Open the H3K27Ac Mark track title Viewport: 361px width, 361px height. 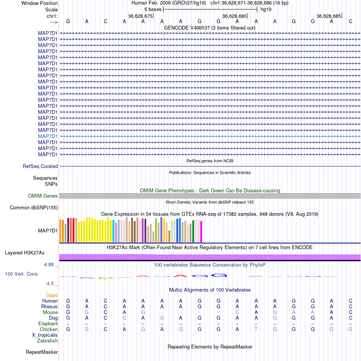coord(209,248)
